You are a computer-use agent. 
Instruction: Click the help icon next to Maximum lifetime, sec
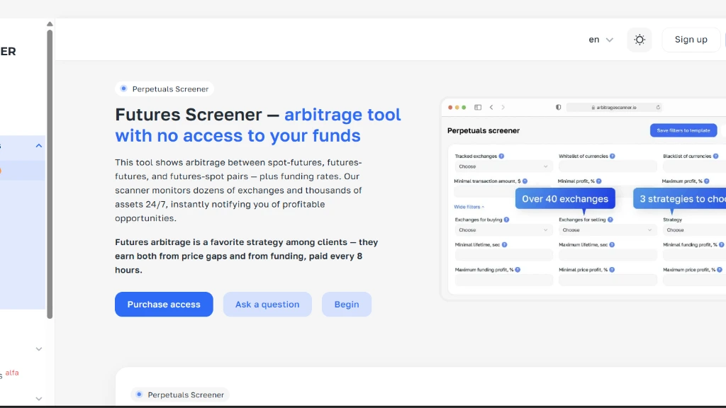point(612,244)
